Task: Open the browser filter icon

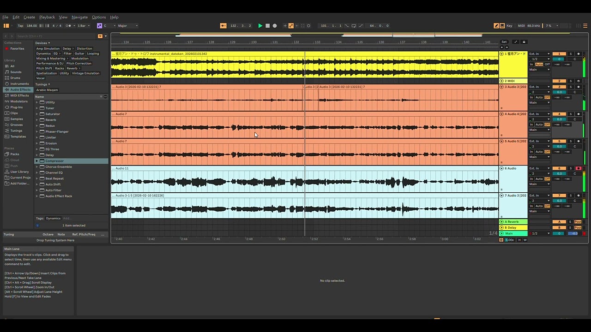Action: coord(100,36)
